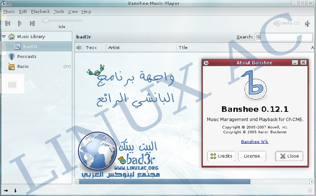Sort by the Track column

click(x=95, y=48)
